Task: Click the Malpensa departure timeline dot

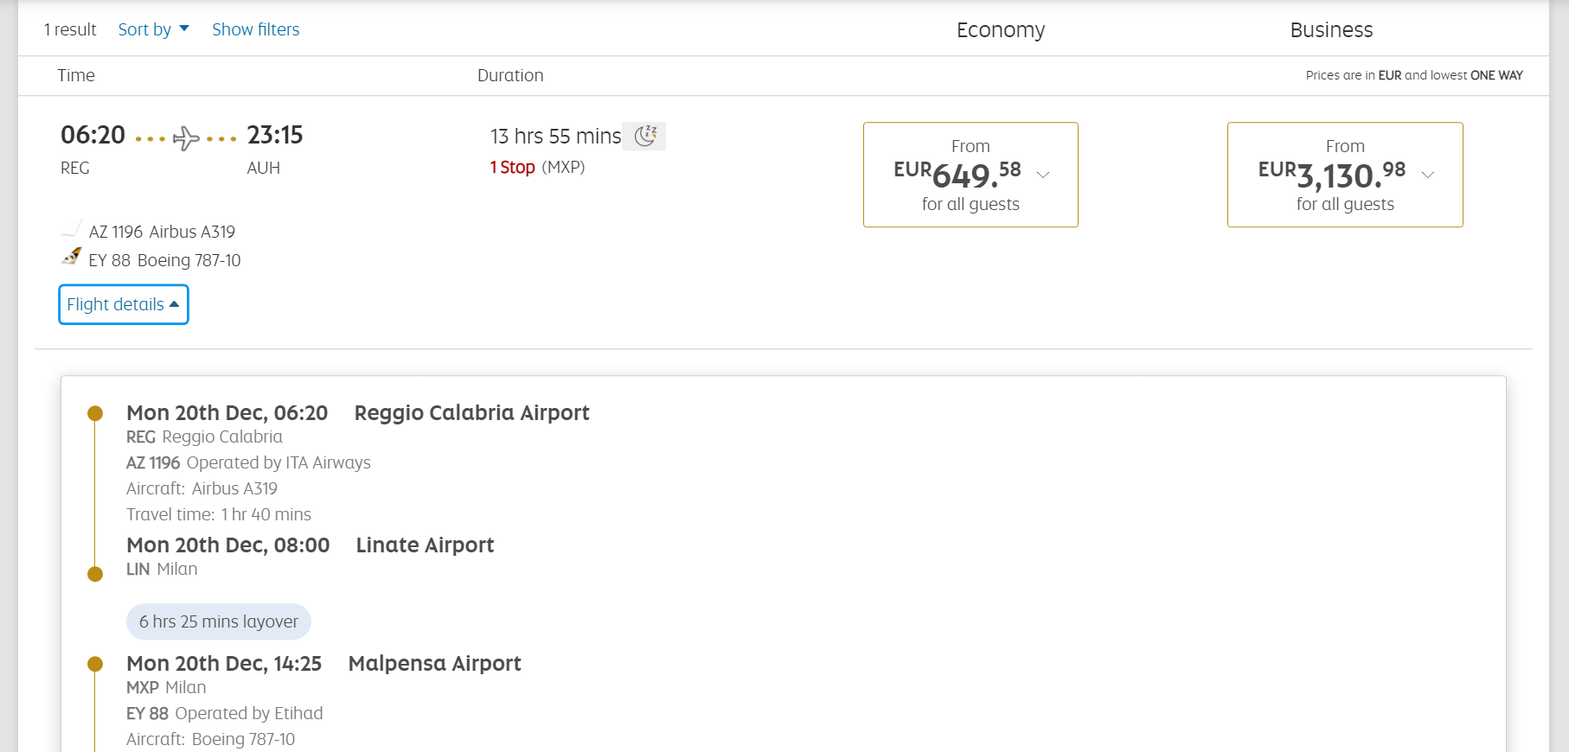Action: pyautogui.click(x=95, y=664)
